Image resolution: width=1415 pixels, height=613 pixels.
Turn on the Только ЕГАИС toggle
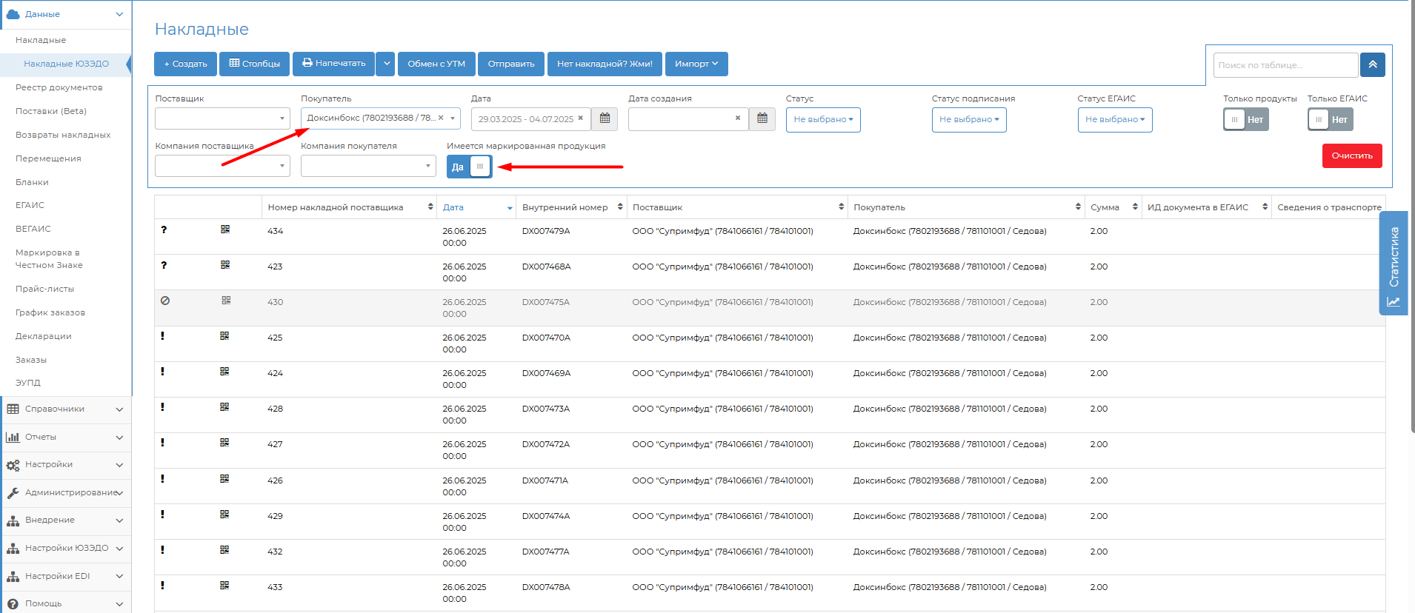[x=1330, y=120]
